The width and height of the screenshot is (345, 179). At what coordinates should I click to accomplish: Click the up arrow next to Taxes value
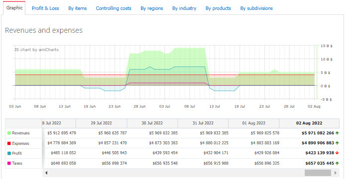pyautogui.click(x=337, y=163)
